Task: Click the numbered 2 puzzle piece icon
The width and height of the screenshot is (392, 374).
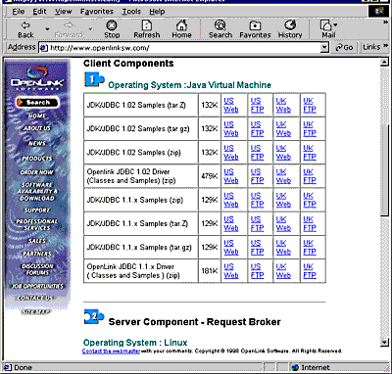Action: pos(94,317)
